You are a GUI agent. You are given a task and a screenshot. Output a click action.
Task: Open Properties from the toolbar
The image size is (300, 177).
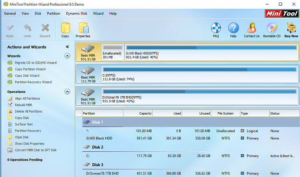[x=83, y=30]
